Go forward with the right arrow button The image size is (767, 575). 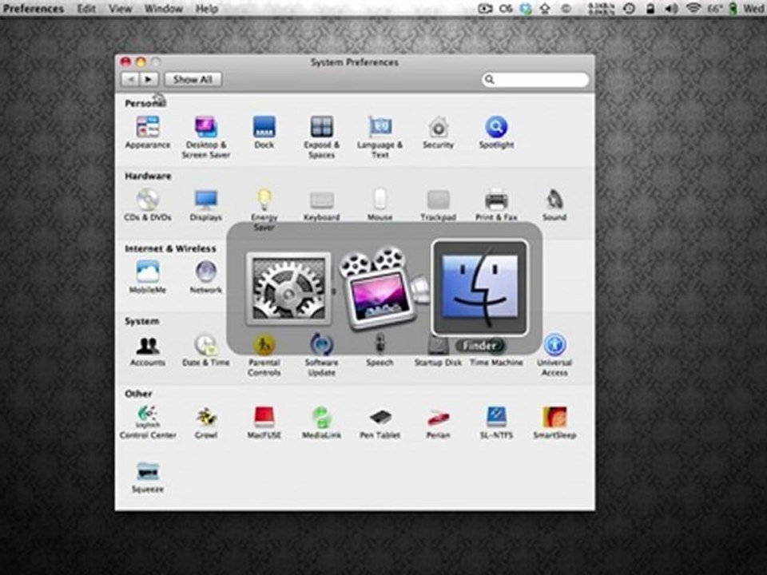149,79
